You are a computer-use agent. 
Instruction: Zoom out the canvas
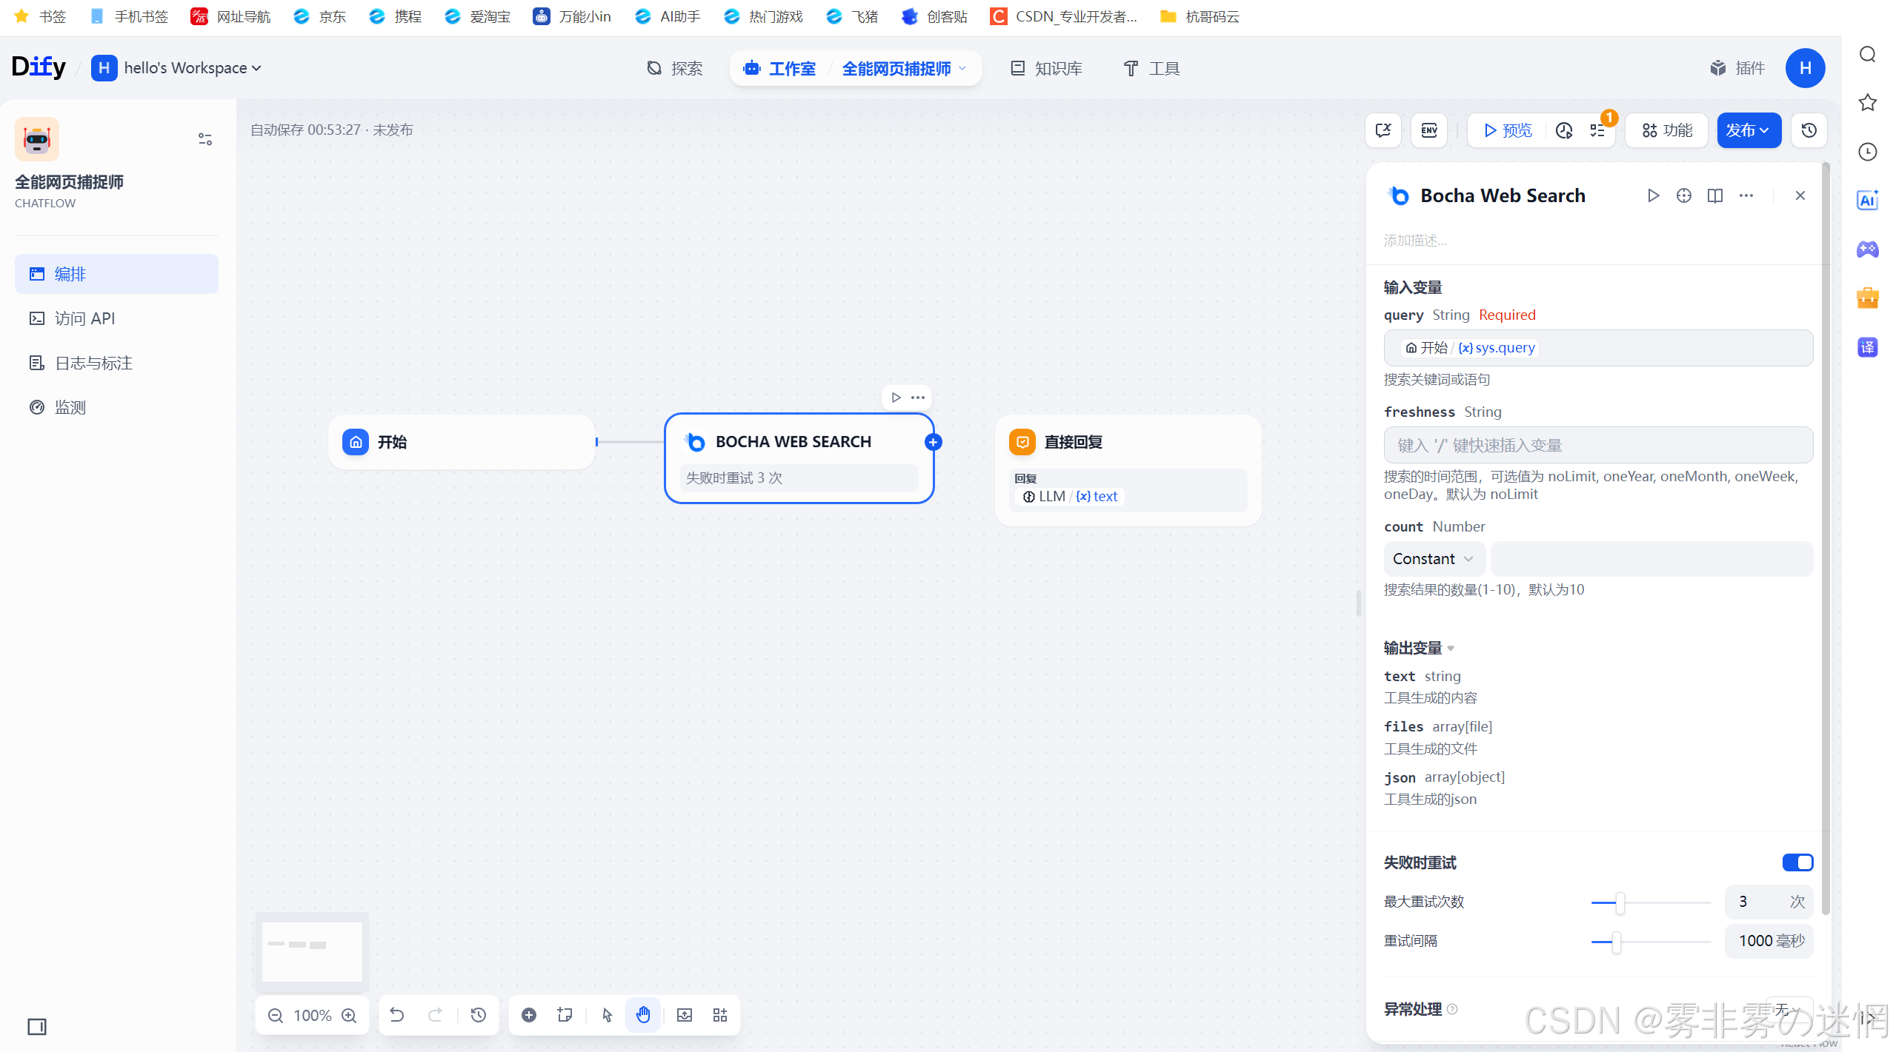(276, 1015)
